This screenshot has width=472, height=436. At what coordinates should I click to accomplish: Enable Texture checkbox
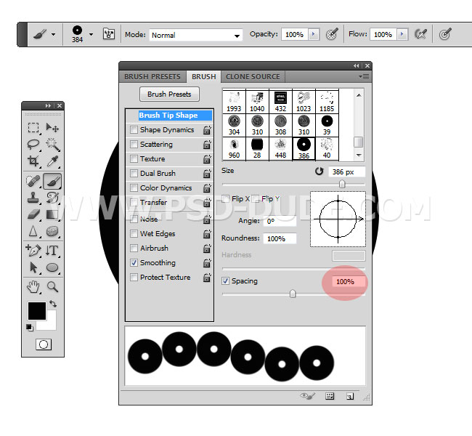pos(134,158)
